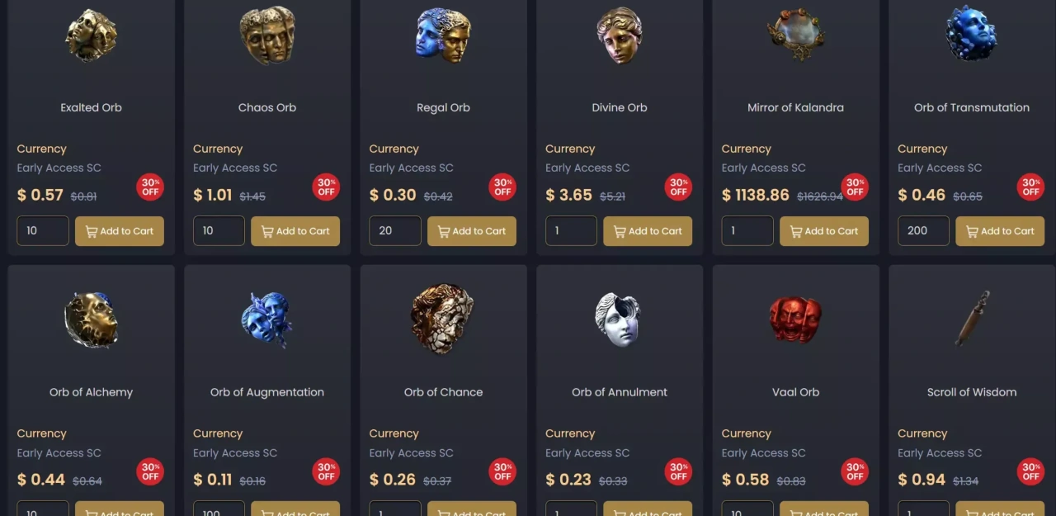Screen dimensions: 1056x516
Task: Click the Exalted Orb item image
Action: click(91, 35)
